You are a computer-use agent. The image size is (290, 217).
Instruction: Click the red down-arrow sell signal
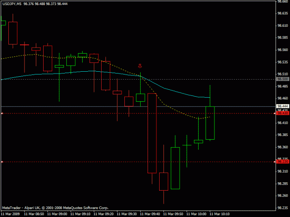coord(140,66)
